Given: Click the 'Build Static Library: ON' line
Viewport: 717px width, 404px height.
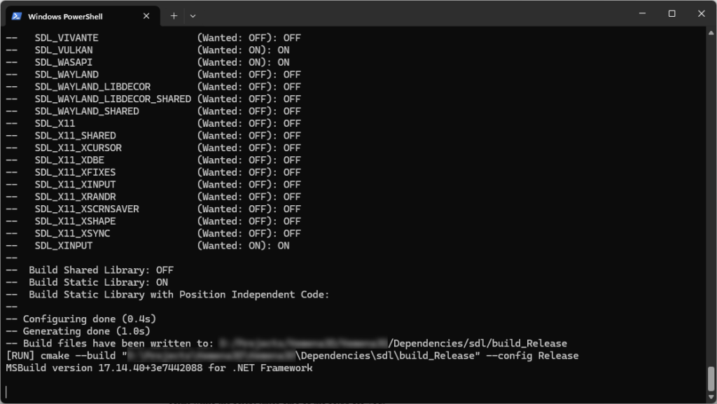Looking at the screenshot, I should (87, 282).
